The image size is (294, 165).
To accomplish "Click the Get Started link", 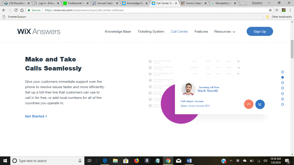I will coord(36,116).
